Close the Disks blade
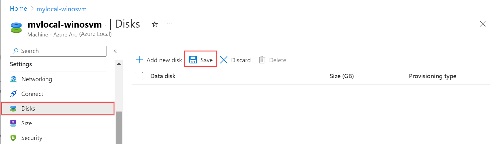Image resolution: width=499 pixels, height=144 pixels. tap(482, 24)
